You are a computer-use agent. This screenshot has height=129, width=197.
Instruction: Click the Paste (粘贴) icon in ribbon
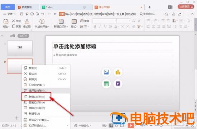pos(6,21)
